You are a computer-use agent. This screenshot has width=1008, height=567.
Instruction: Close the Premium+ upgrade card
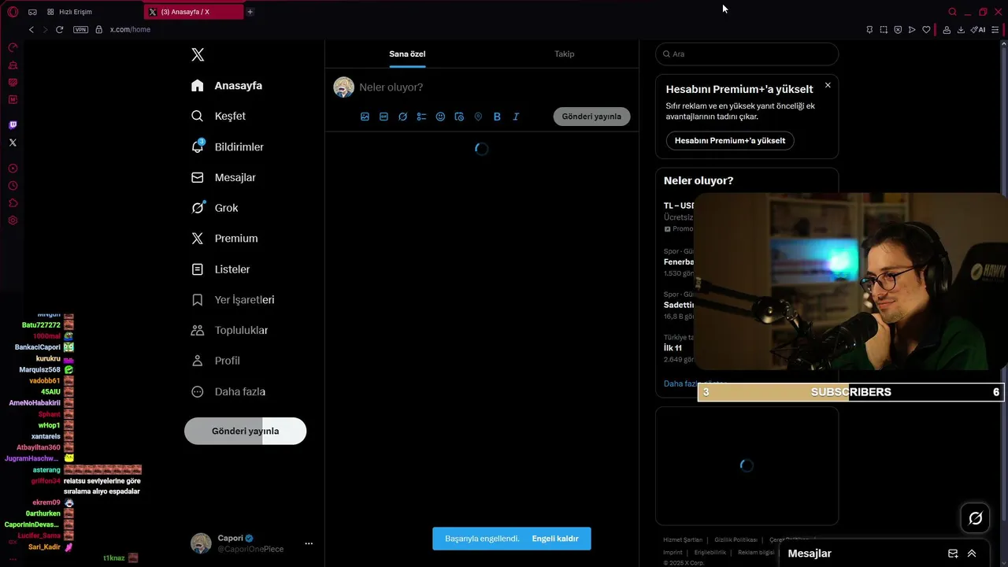[x=828, y=85]
